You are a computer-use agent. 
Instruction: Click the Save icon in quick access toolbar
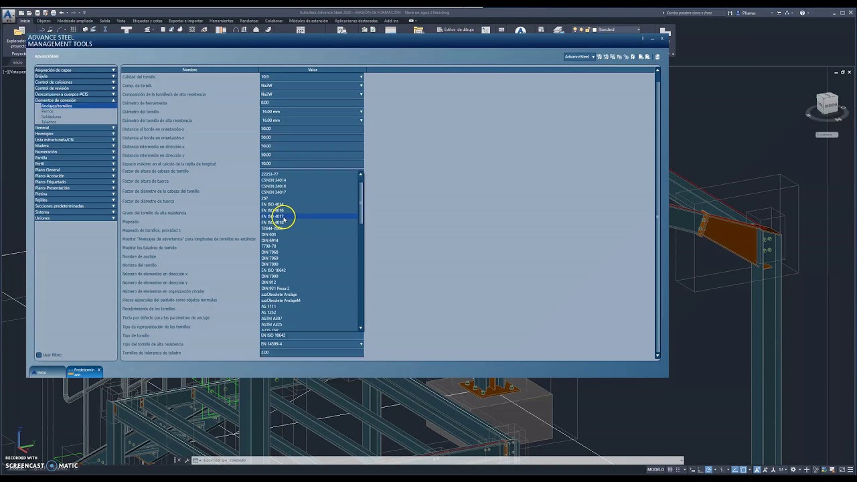(x=36, y=13)
